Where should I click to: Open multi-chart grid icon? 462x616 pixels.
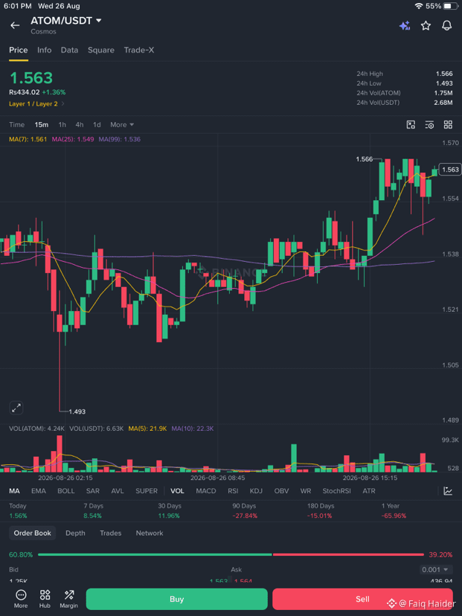coord(448,125)
